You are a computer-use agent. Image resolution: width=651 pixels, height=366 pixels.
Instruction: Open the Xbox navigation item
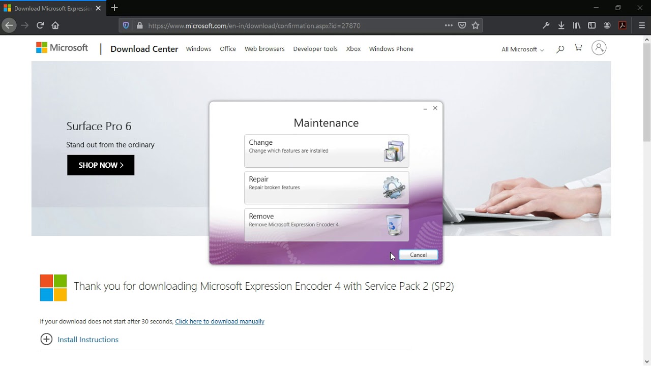point(353,49)
